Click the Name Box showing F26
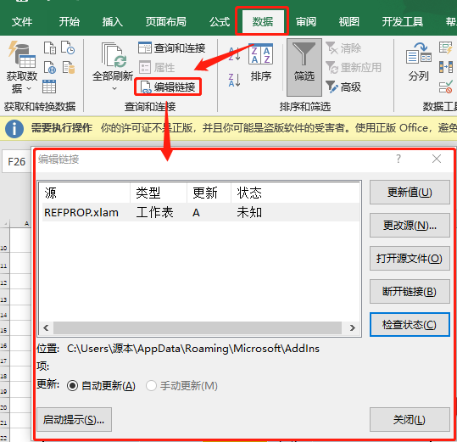This screenshot has height=442, width=457. tap(16, 162)
